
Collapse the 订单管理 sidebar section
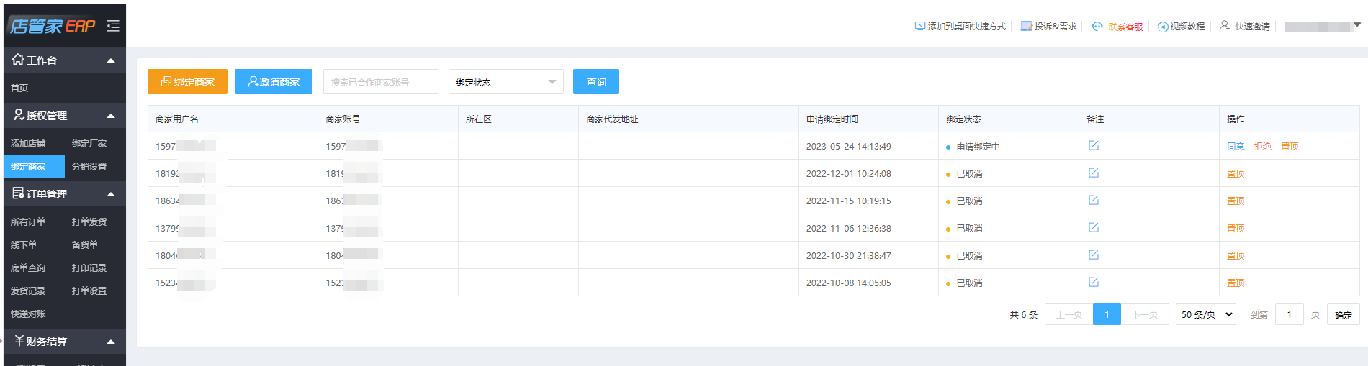tap(111, 194)
